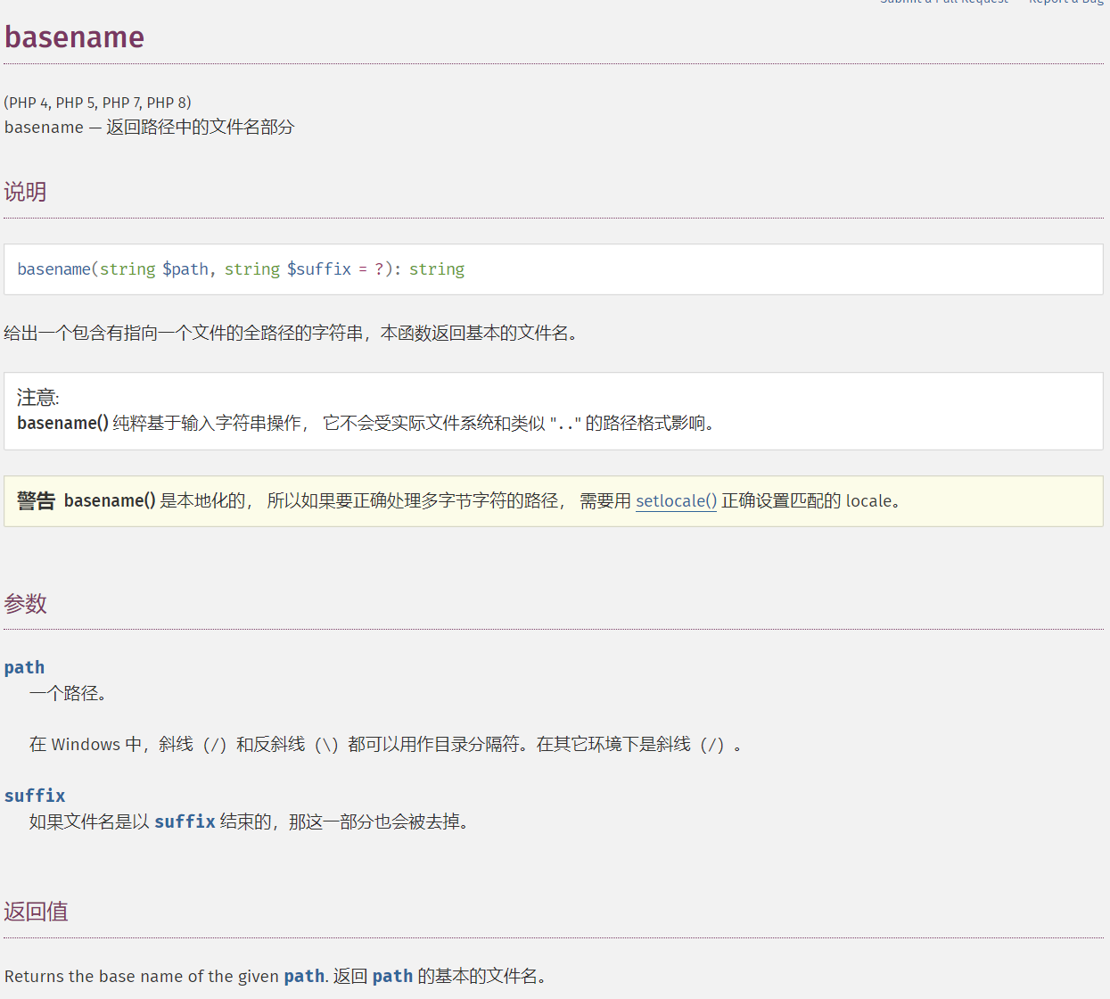Click bold basename() inside the note box
Screen dimensions: 1110x999
pyautogui.click(x=62, y=423)
